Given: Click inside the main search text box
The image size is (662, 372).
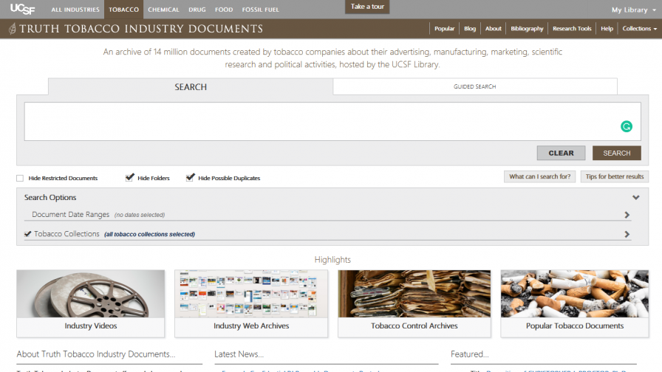Looking at the screenshot, I should tap(332, 122).
